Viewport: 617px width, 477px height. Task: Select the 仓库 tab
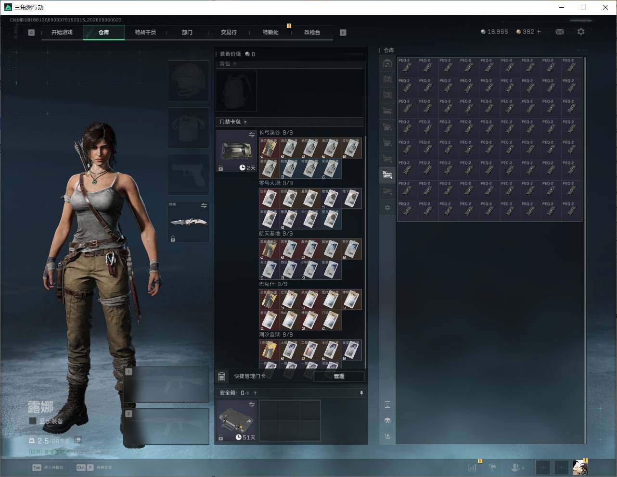coord(103,32)
